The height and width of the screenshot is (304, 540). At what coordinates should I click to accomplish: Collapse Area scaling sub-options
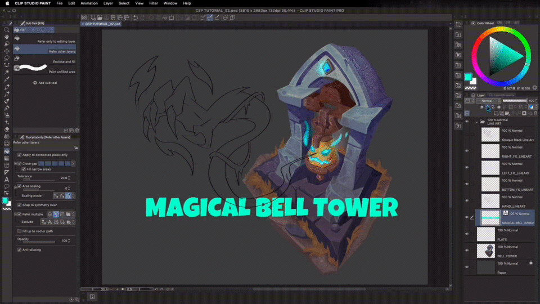click(16, 186)
